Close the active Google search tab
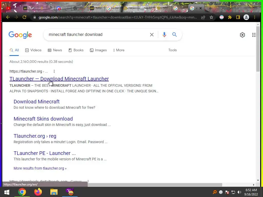The height and width of the screenshot is (197, 263). click(x=200, y=8)
